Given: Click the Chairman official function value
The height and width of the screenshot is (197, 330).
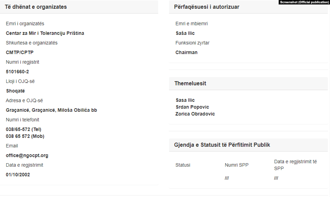Looking at the screenshot, I should pyautogui.click(x=186, y=52).
